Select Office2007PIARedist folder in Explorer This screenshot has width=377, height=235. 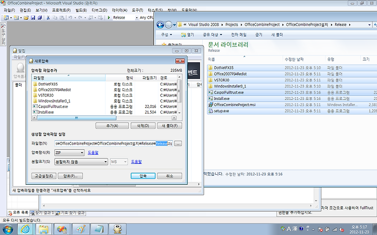point(292,74)
